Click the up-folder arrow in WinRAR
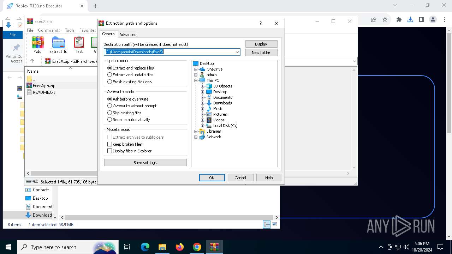This screenshot has width=452, height=254. (32, 61)
